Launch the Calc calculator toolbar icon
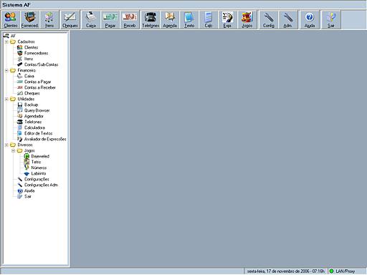The height and width of the screenshot is (275, 367). coord(209,19)
